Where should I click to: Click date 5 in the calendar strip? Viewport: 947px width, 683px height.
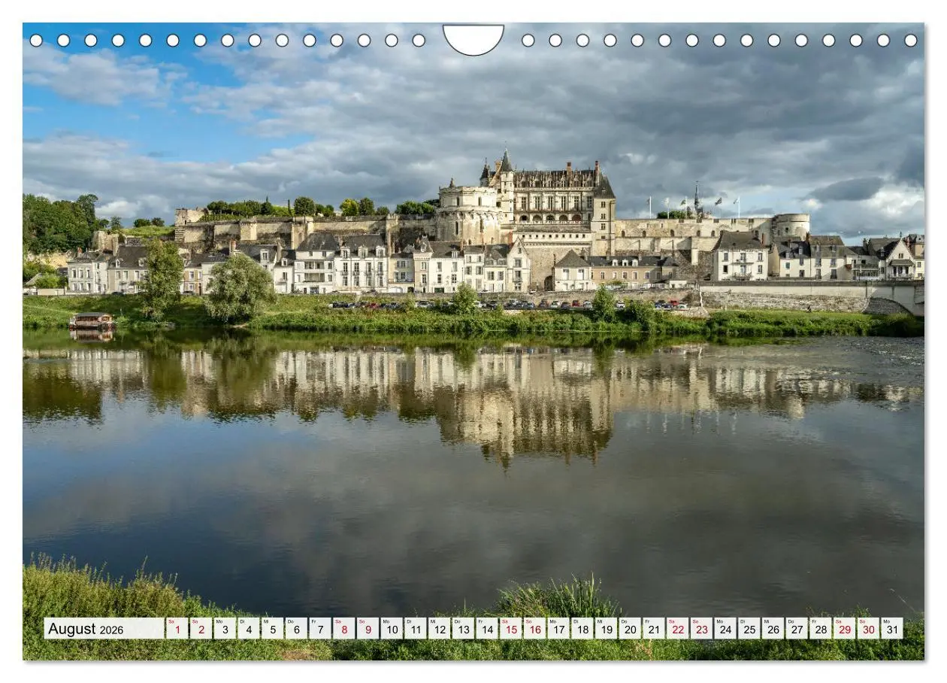[272, 629]
